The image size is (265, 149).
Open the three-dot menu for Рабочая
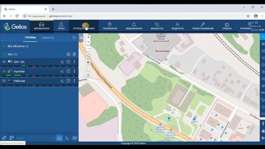74,81
